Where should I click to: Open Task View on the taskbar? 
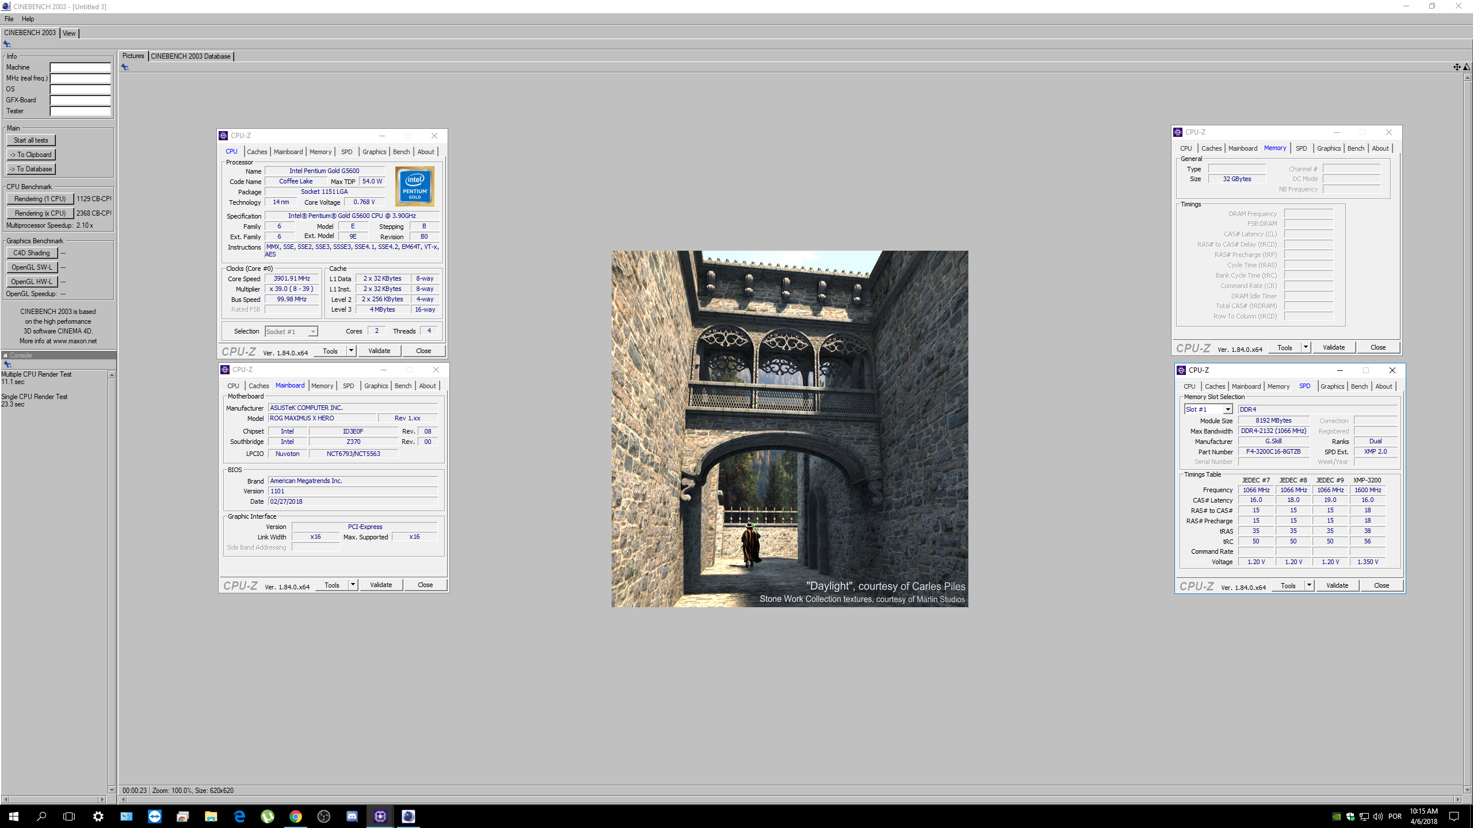click(x=69, y=816)
